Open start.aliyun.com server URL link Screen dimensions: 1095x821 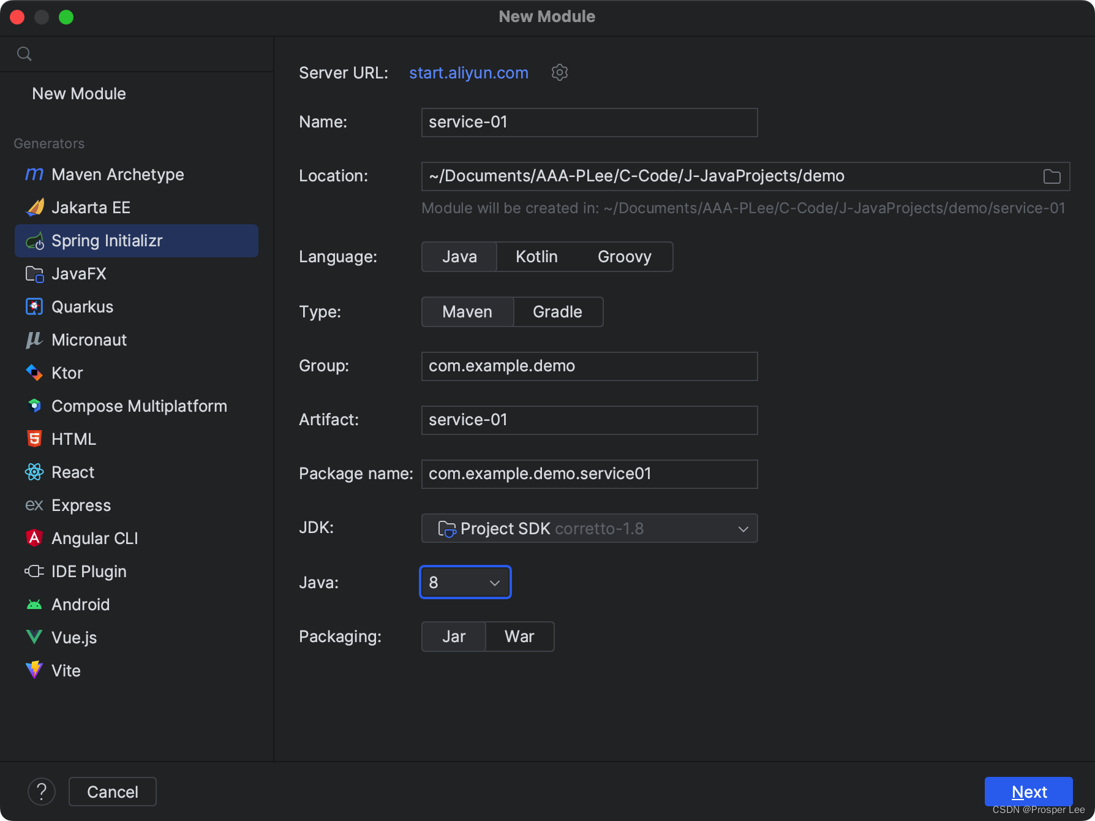tap(468, 73)
